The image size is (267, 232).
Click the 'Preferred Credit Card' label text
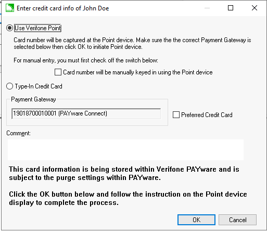[x=207, y=115]
